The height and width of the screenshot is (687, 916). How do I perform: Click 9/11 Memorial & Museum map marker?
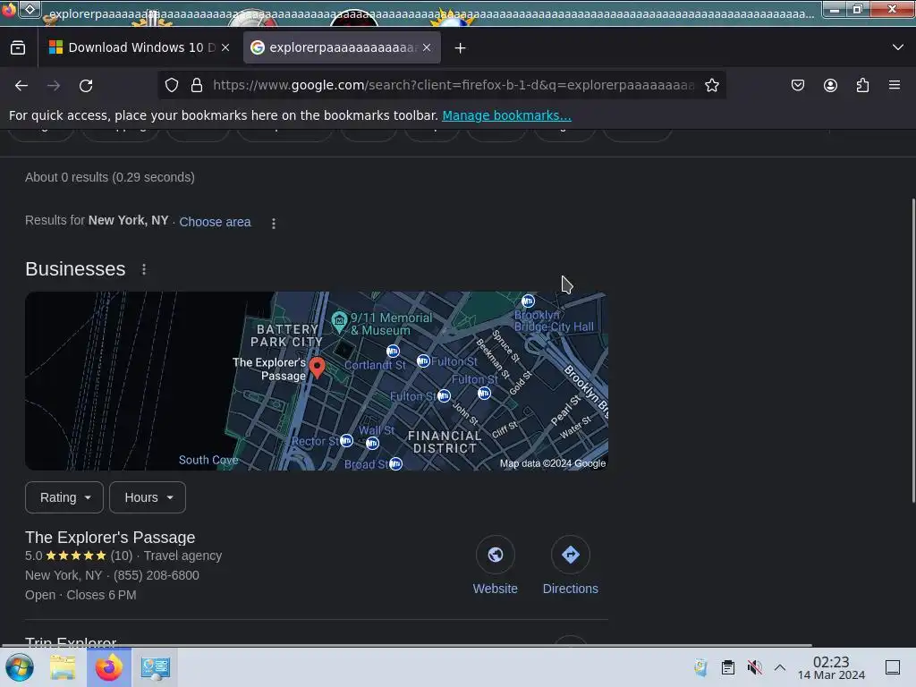(339, 321)
